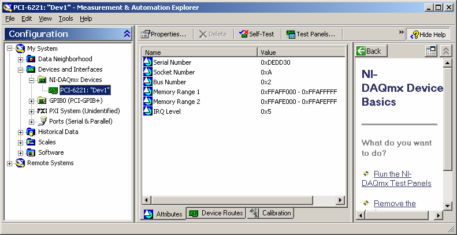
Task: Click help pane scroll down arrow
Action: tap(448, 206)
